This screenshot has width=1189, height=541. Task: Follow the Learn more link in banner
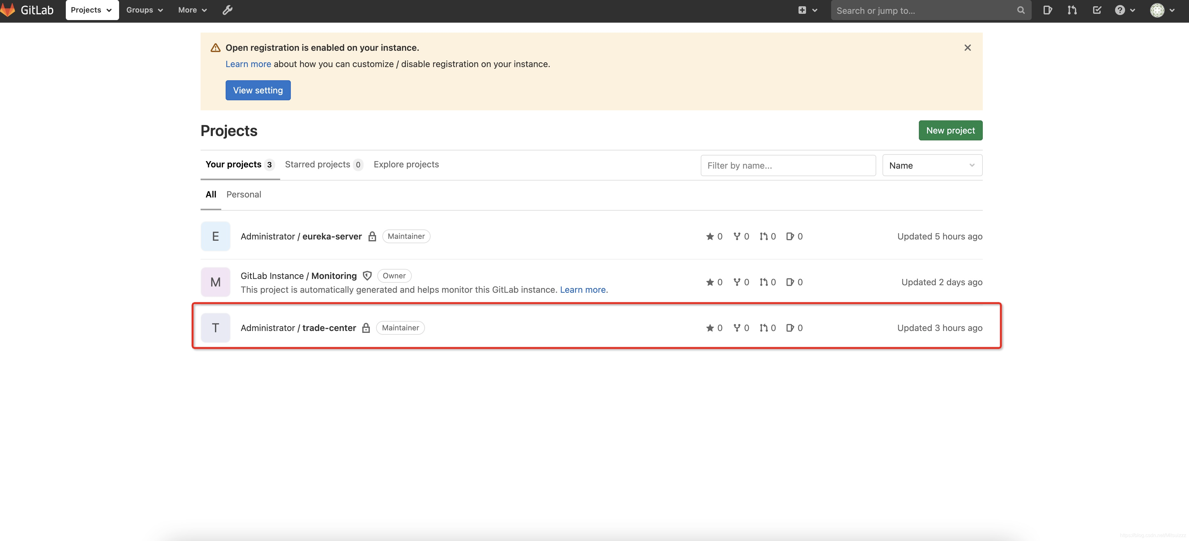coord(248,64)
